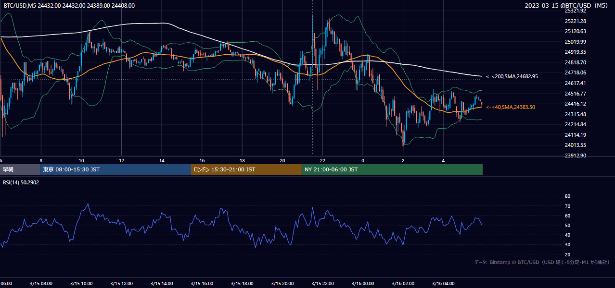Click hour label 0 under the price chart

point(363,160)
